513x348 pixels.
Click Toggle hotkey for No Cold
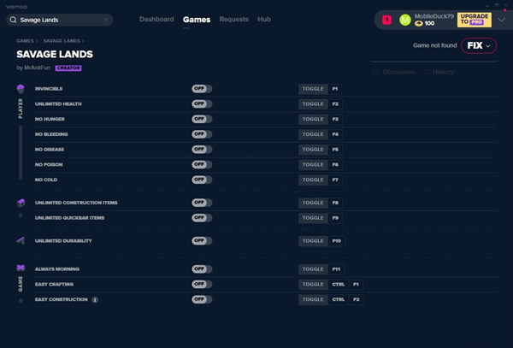313,180
